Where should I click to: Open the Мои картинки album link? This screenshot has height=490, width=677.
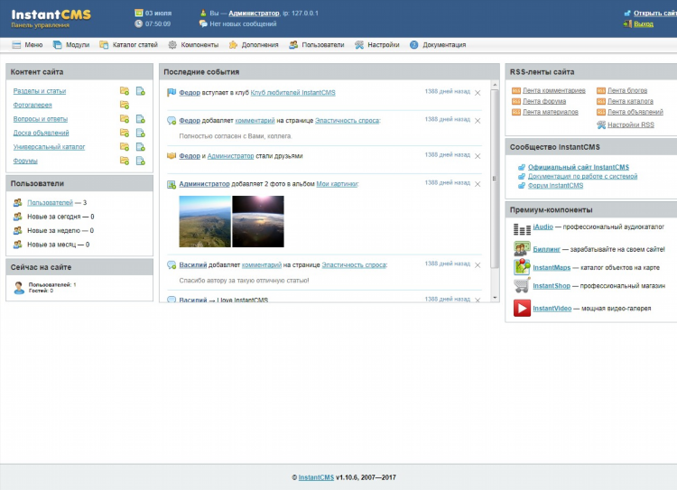point(338,184)
